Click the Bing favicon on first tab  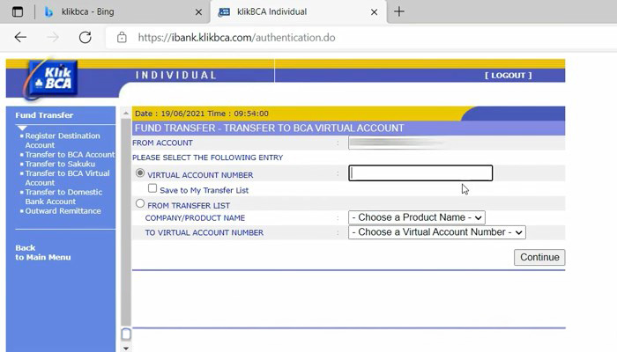(48, 12)
